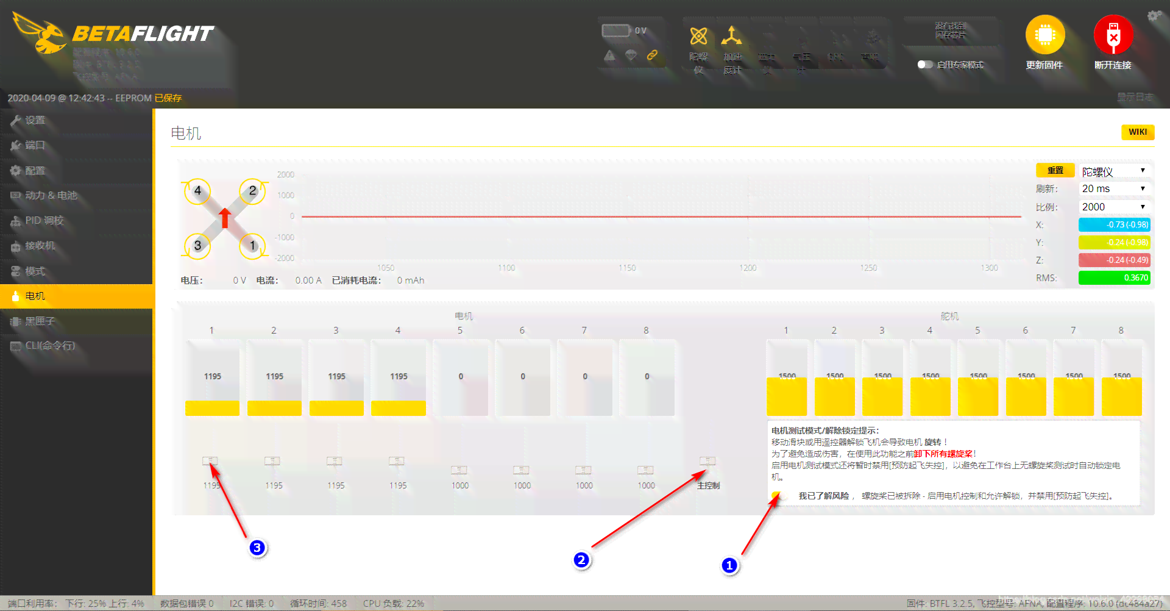Open the 模式 modes tab

[76, 271]
